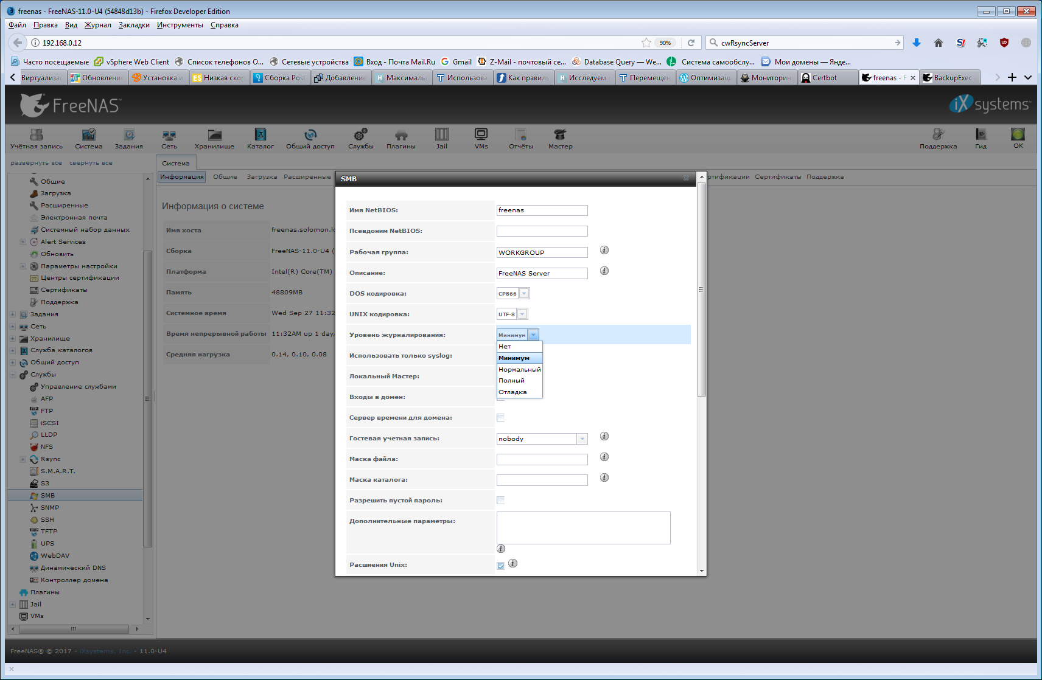Viewport: 1042px width, 680px height.
Task: Open the Сеть toolbar icon
Action: (169, 139)
